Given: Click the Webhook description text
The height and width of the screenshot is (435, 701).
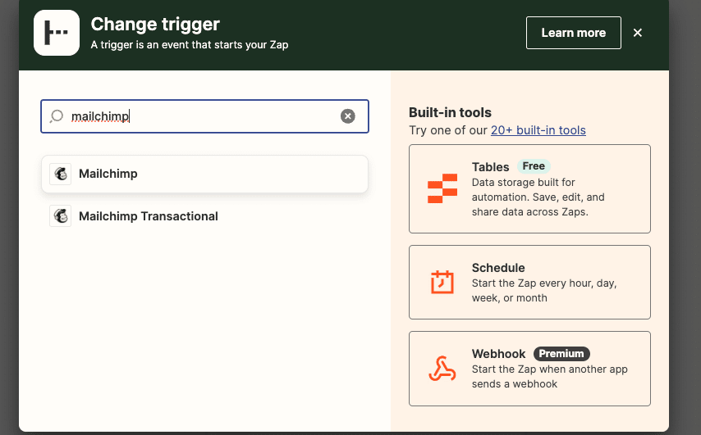Looking at the screenshot, I should (x=550, y=377).
